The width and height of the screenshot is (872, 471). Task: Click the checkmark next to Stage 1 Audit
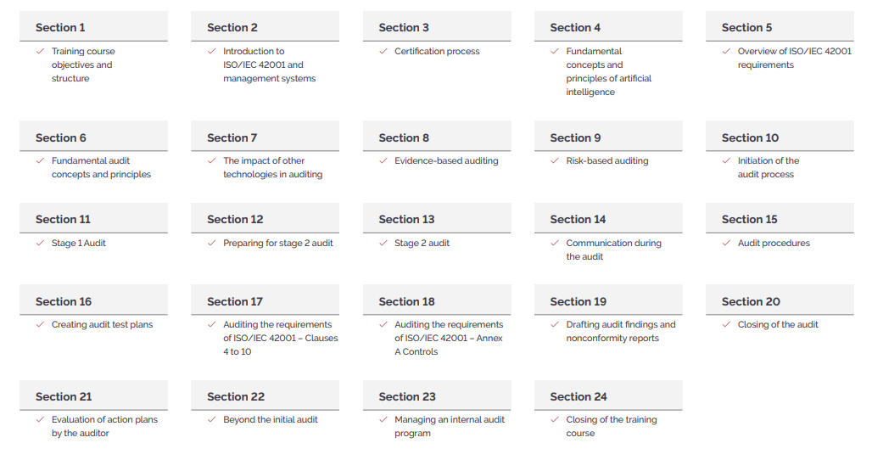[40, 243]
